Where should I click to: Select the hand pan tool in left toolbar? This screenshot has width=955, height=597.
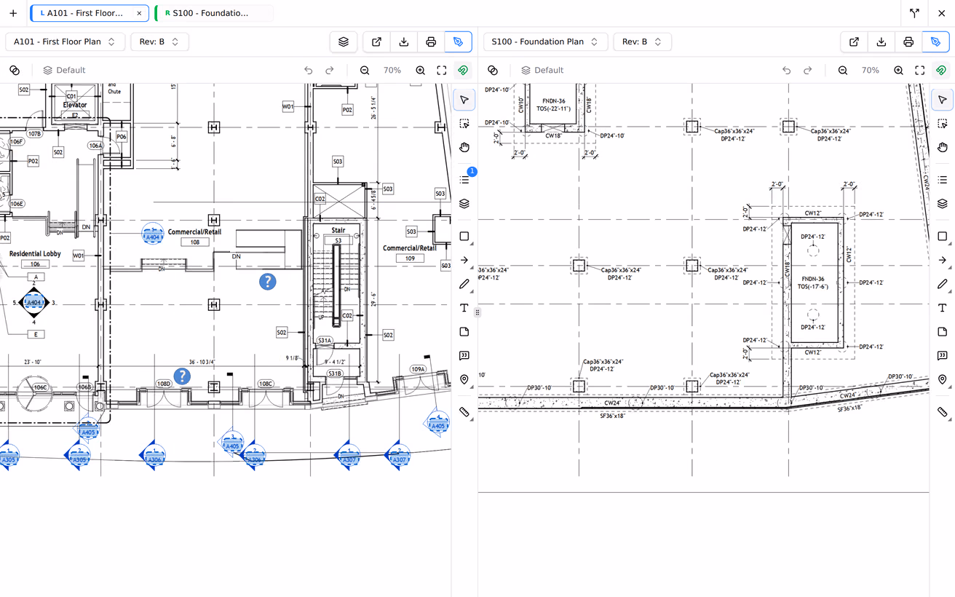pos(464,147)
